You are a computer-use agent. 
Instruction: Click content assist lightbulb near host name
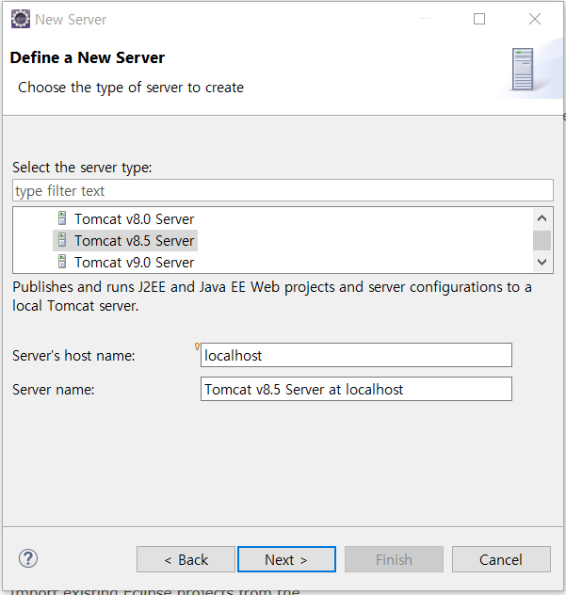[x=197, y=346]
